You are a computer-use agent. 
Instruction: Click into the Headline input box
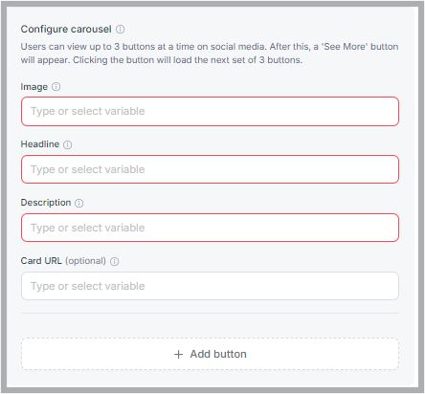210,169
